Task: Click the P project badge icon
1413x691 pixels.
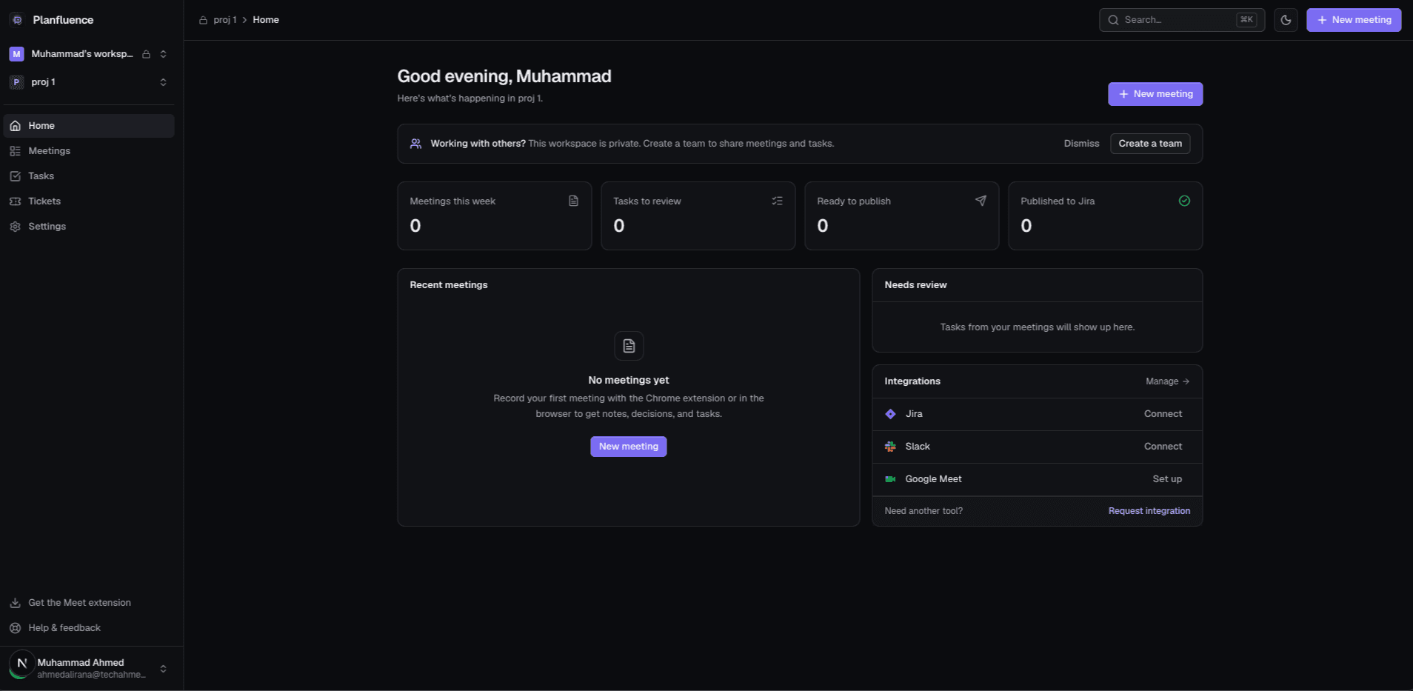Action: [16, 82]
